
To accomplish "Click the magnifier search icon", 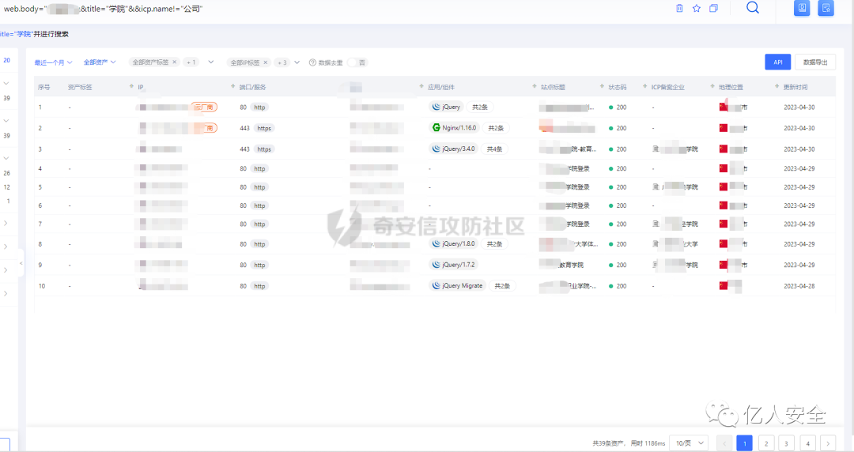I will click(x=753, y=8).
